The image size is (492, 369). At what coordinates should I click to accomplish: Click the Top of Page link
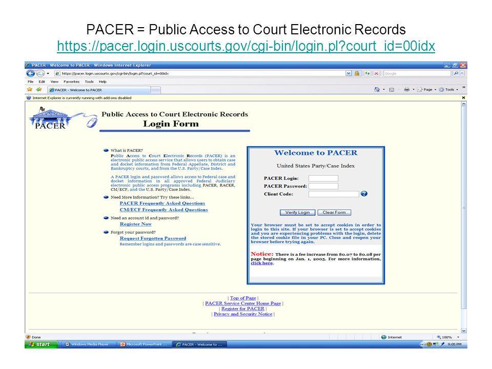[x=243, y=298]
